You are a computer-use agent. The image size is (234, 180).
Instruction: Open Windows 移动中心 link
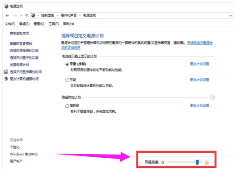pos(24,154)
